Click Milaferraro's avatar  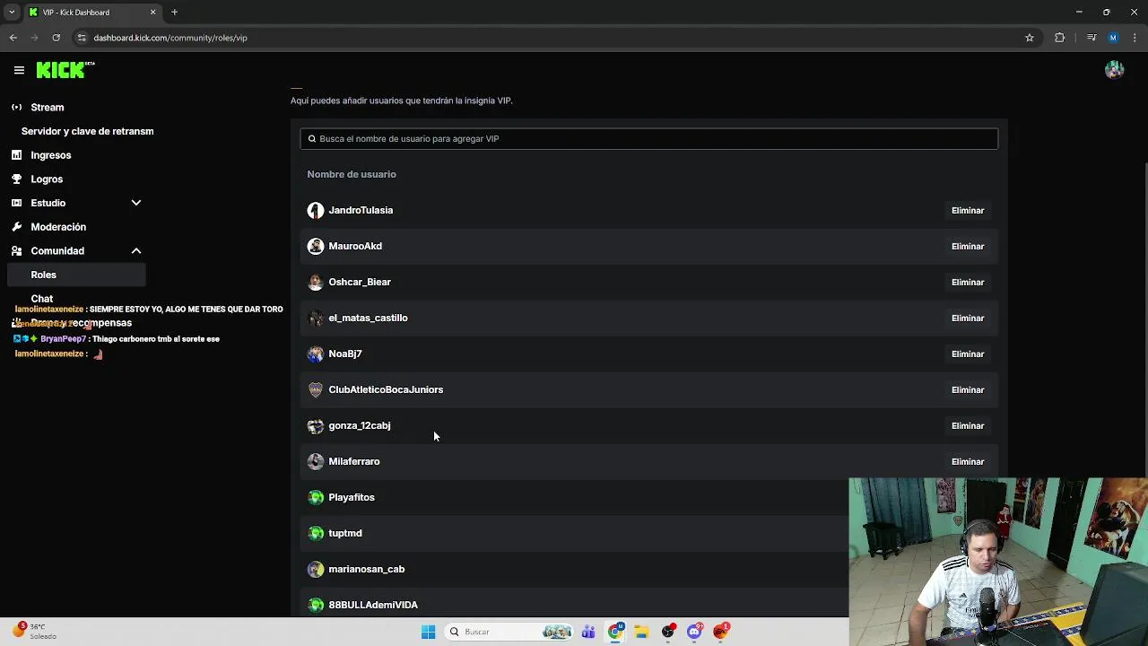point(316,461)
